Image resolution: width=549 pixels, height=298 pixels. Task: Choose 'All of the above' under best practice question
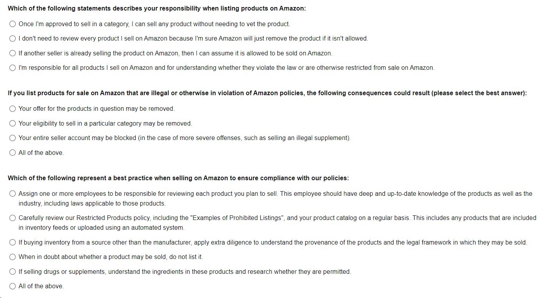[13, 286]
